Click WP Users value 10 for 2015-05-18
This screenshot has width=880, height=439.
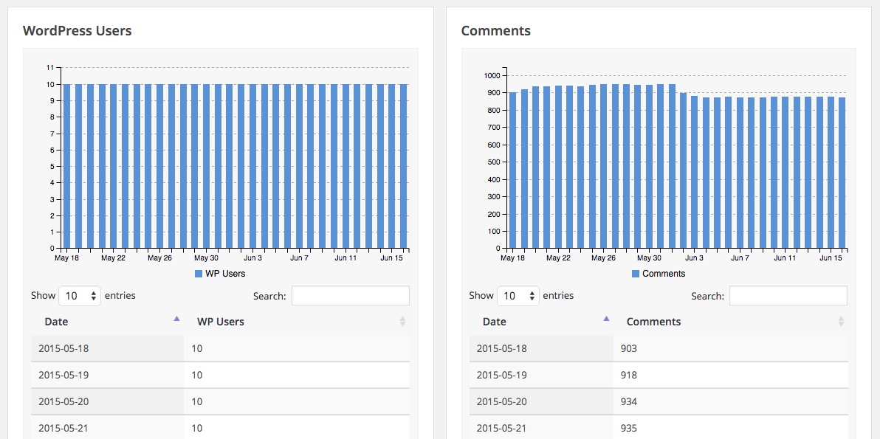click(196, 348)
